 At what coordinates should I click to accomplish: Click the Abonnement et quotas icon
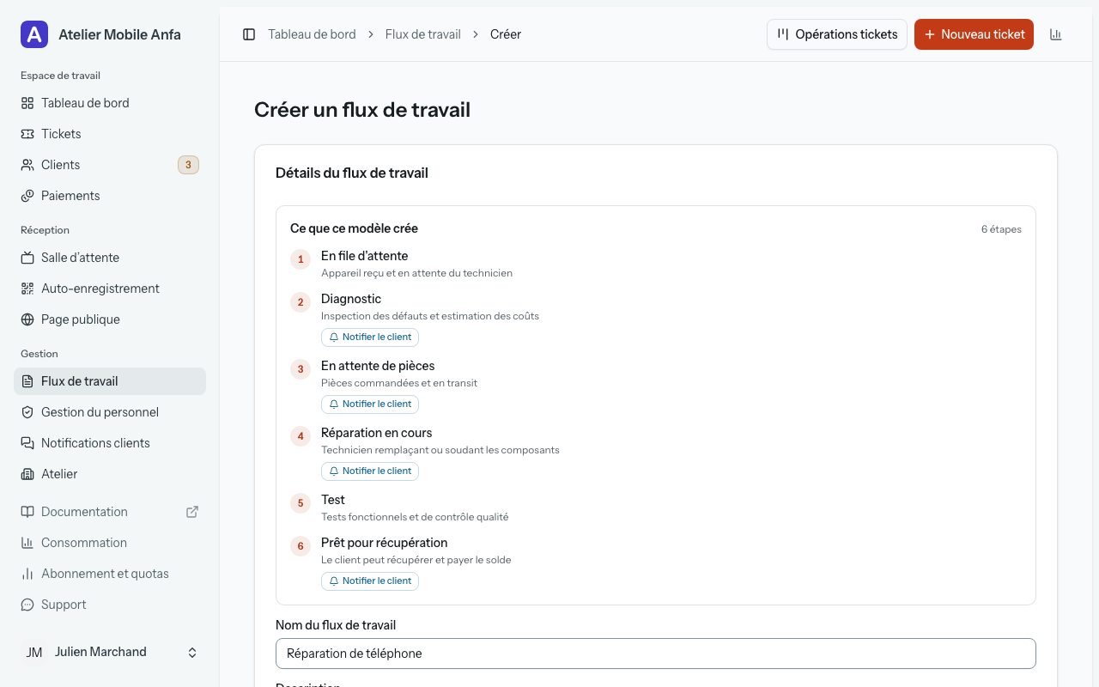point(27,574)
